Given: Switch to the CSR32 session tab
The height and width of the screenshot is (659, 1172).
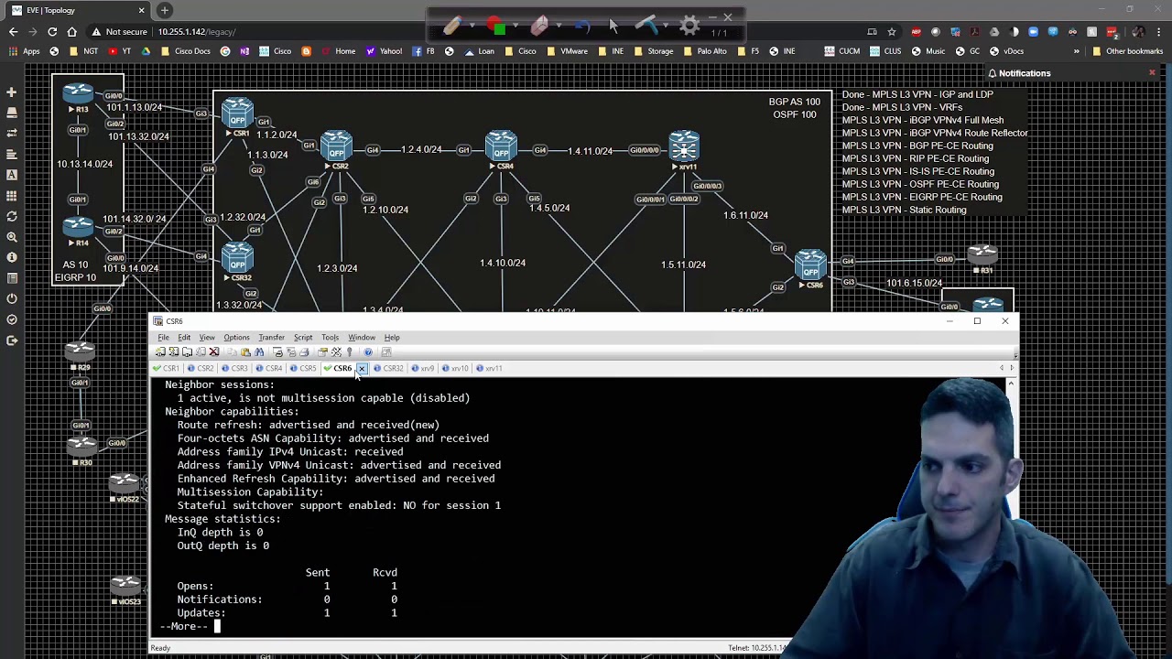Looking at the screenshot, I should (x=389, y=368).
